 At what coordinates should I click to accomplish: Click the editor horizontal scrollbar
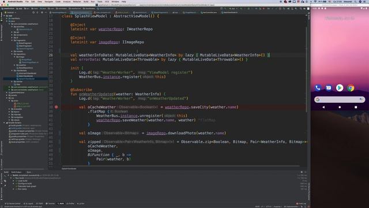coord(180,166)
